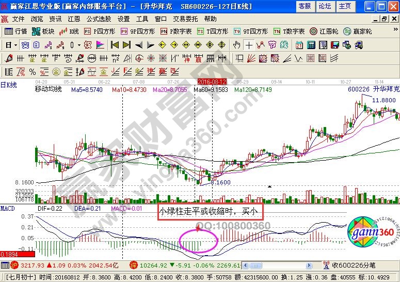Toggle the crosshair cursor tool
Viewport: 400px width, 282px height.
(x=248, y=45)
